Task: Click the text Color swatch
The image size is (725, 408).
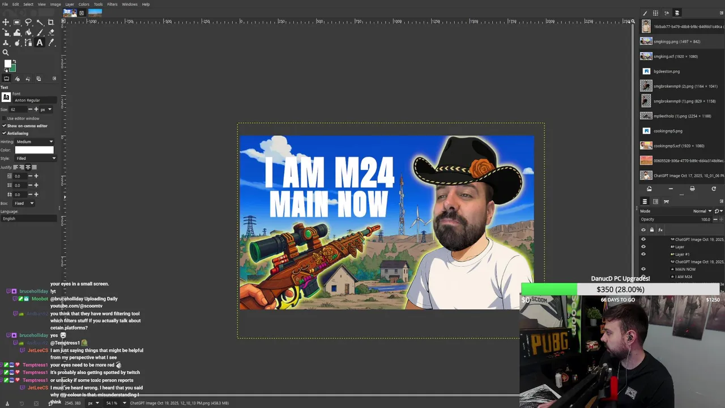Action: [34, 150]
